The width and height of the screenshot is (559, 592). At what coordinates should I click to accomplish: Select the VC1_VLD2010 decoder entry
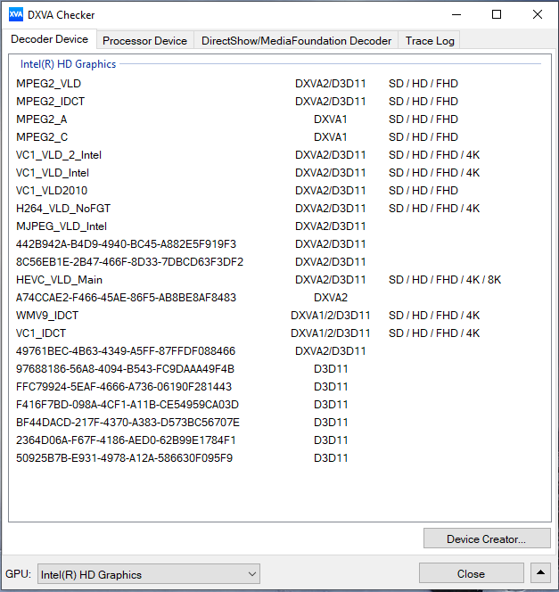[x=52, y=191]
